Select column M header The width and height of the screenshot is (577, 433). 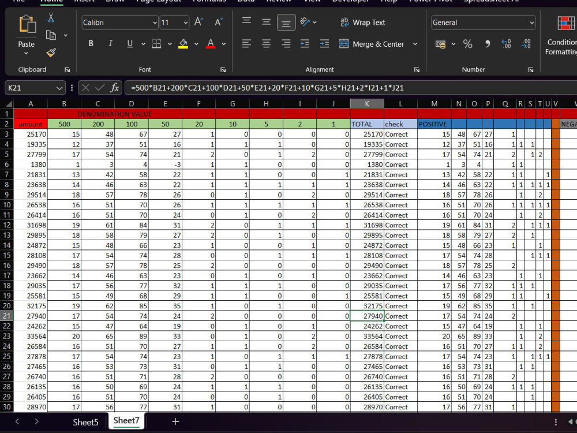(434, 104)
